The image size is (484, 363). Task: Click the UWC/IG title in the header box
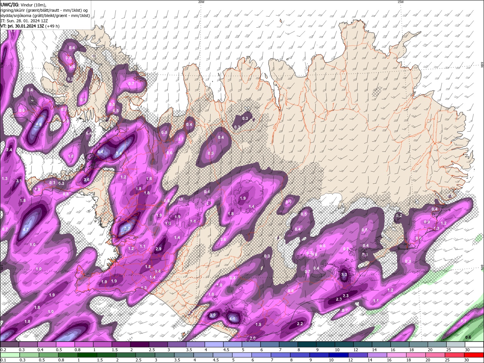(9, 5)
